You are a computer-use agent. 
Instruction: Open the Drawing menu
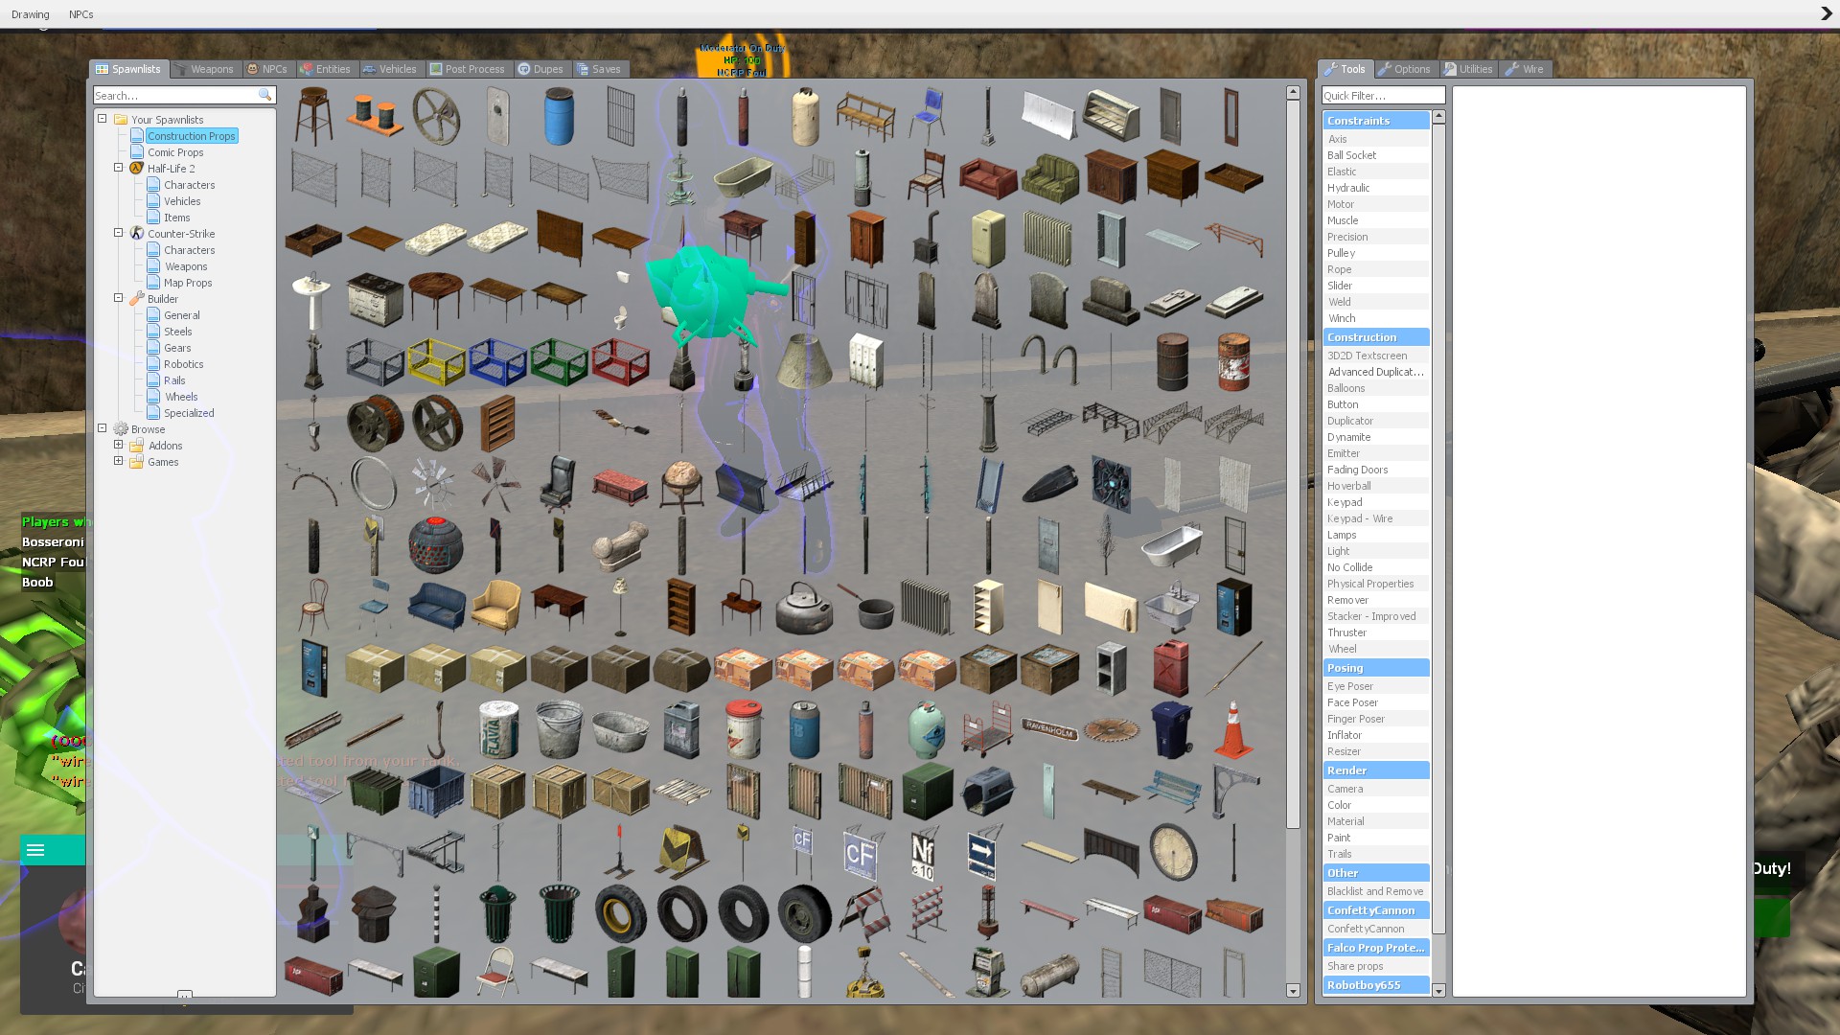[x=31, y=14]
